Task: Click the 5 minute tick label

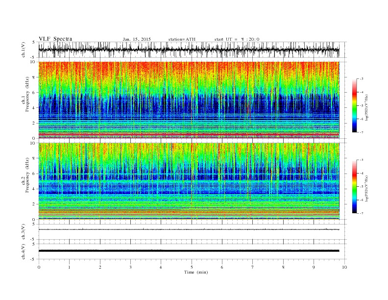Action: pos(192,267)
